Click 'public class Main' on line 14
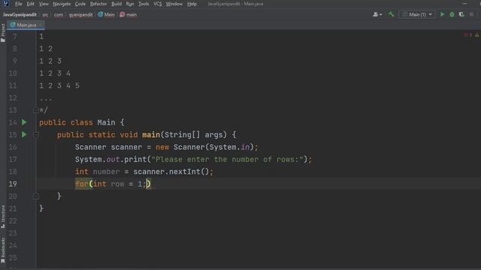 pos(77,122)
